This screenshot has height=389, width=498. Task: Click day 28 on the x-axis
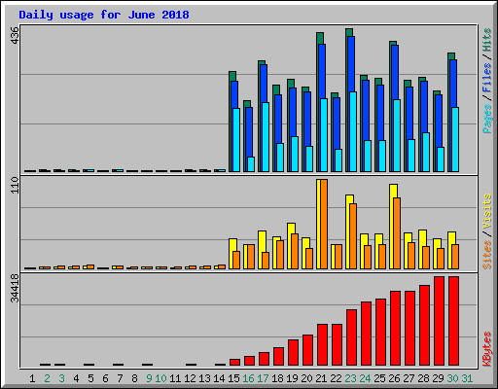pos(423,378)
